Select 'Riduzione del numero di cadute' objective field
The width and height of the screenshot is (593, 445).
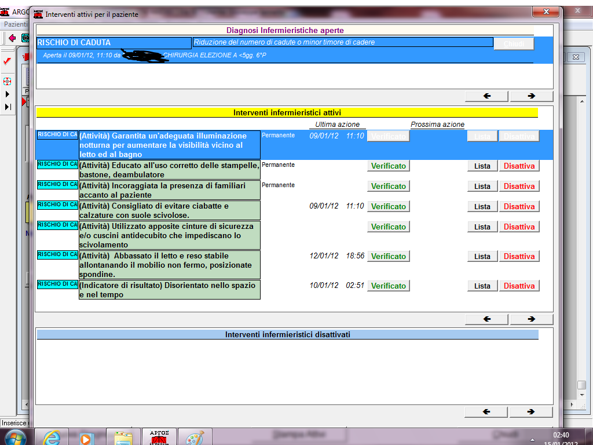point(343,42)
